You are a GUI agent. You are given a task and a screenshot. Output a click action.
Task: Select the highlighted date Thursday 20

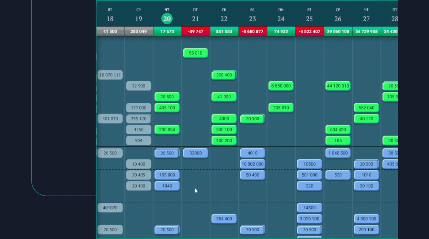point(167,19)
